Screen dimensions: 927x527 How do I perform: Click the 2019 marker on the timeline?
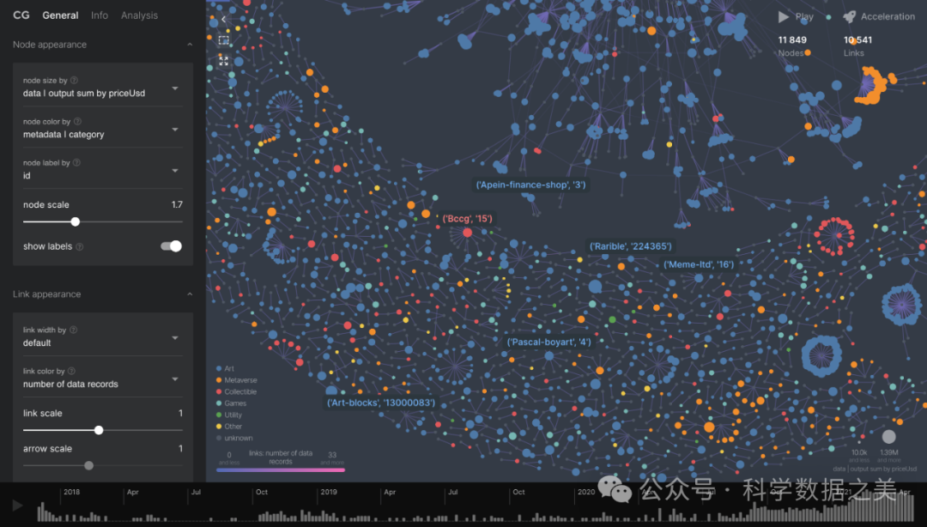tap(329, 493)
